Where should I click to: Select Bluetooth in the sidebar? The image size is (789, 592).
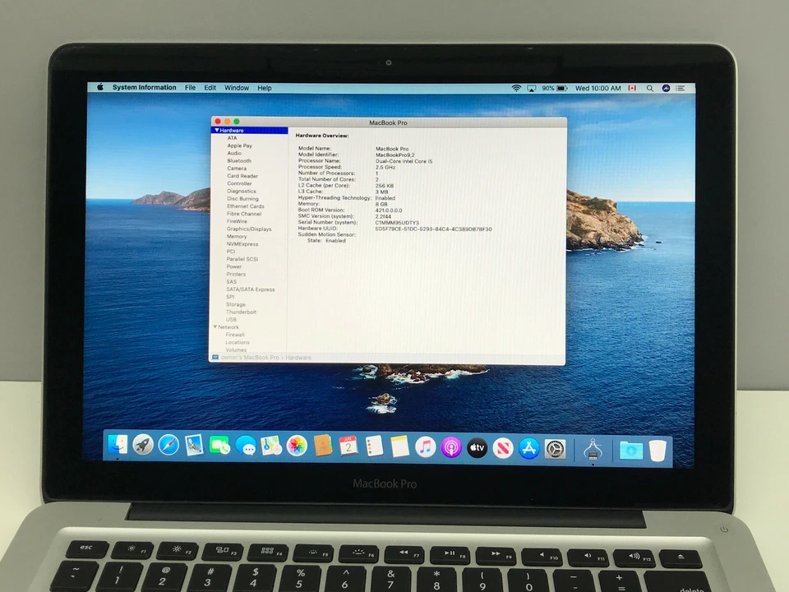(x=238, y=160)
